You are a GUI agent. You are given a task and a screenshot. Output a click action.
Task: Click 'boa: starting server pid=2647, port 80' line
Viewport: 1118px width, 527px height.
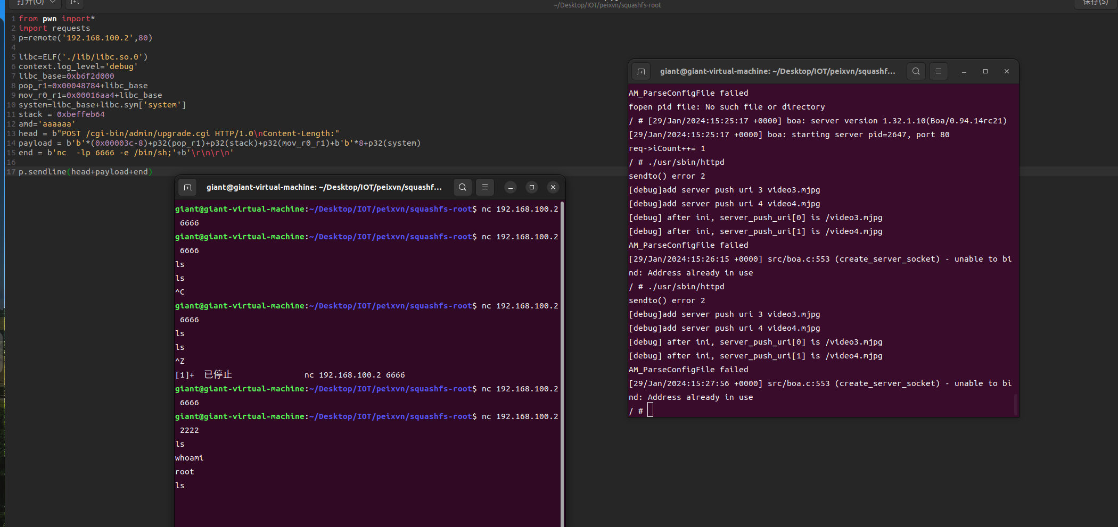(789, 135)
